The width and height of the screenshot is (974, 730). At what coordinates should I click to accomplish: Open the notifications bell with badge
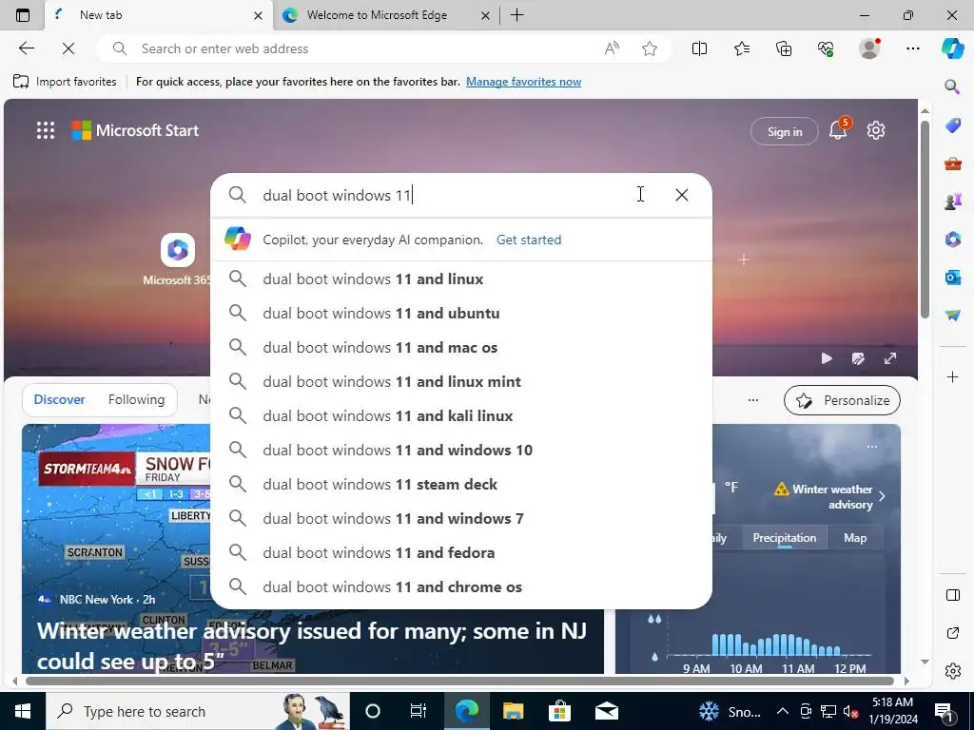click(839, 129)
